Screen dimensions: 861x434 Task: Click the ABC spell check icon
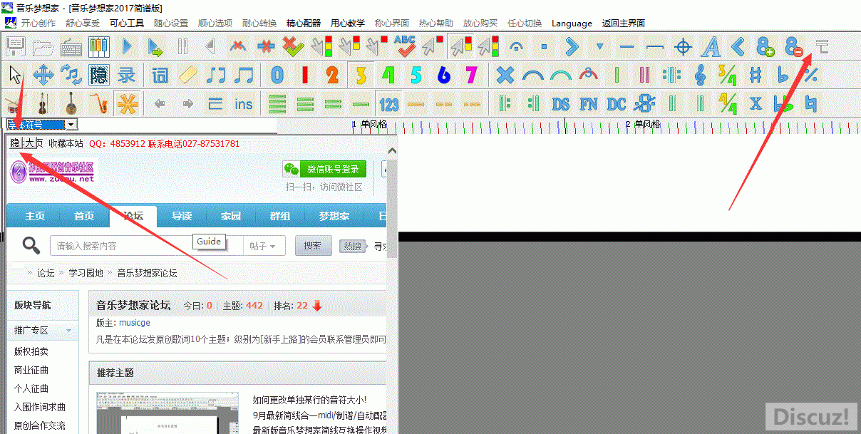click(405, 47)
